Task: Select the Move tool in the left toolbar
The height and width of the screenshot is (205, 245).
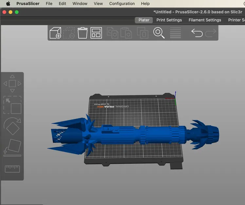Action: [12, 84]
